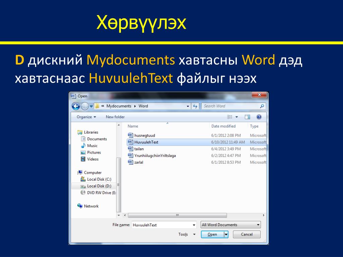
Task: Click Word icon of zarlal
Action: tap(131, 162)
